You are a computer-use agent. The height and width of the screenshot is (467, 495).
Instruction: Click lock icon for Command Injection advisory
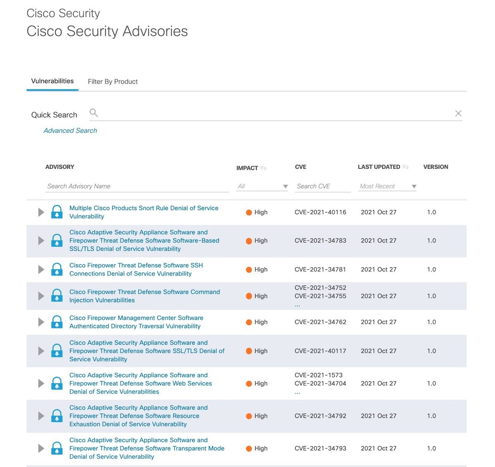coord(57,296)
